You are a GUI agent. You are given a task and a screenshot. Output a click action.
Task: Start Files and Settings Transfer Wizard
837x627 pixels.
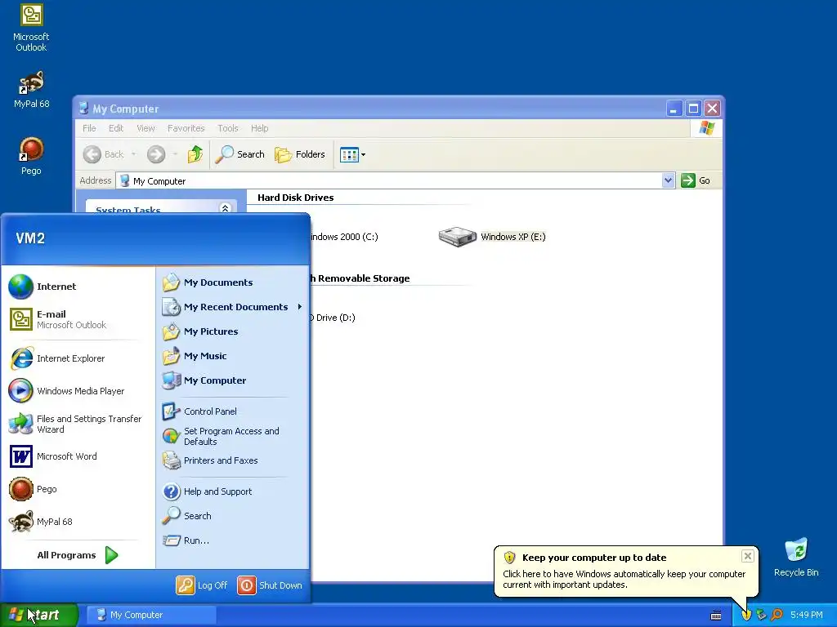[78, 424]
